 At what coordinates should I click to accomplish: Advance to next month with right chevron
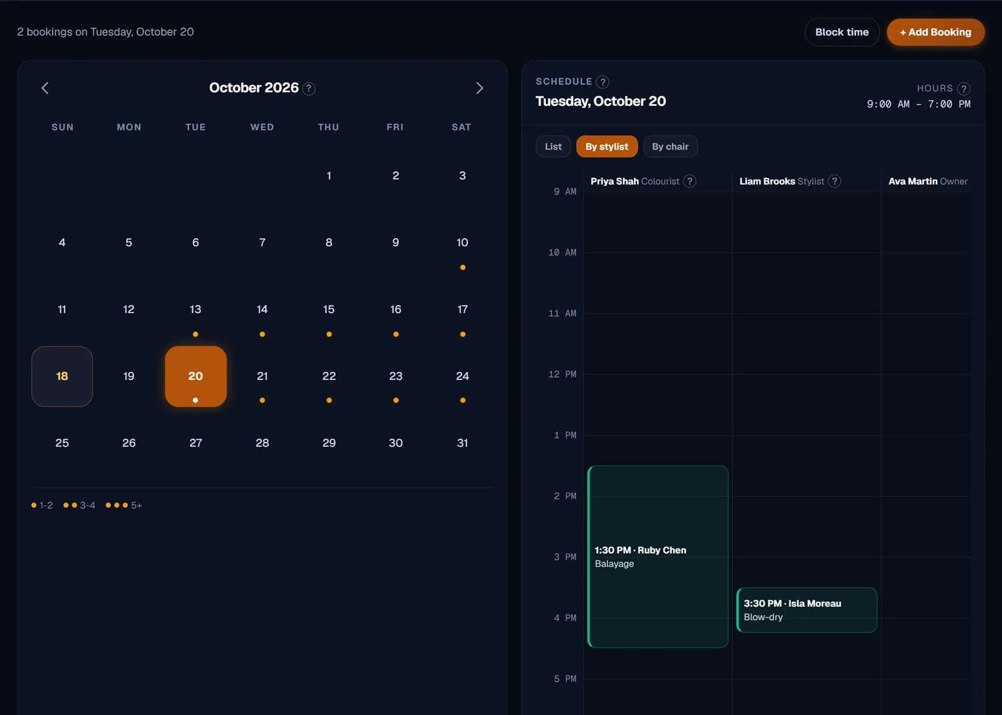tap(480, 88)
